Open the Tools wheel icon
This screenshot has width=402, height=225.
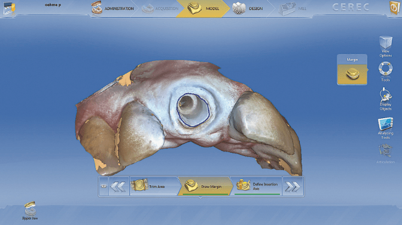385,72
